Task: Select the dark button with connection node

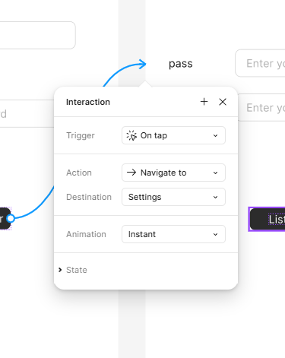Action: point(5,218)
